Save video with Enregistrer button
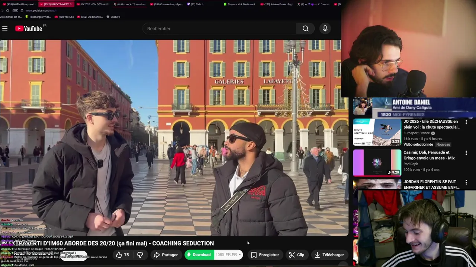The image size is (476, 267). tap(265, 255)
